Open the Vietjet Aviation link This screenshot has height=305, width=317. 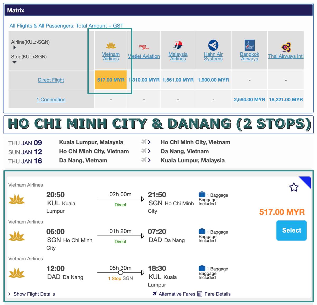tap(144, 56)
